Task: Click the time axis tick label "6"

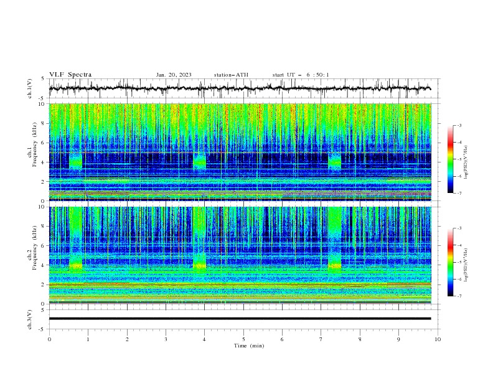Action: point(282,339)
